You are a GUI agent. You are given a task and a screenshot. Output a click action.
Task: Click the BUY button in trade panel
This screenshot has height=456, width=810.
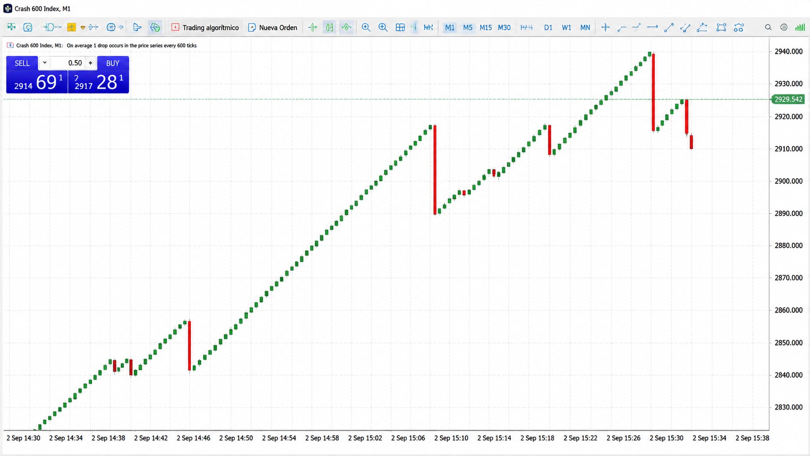(113, 63)
